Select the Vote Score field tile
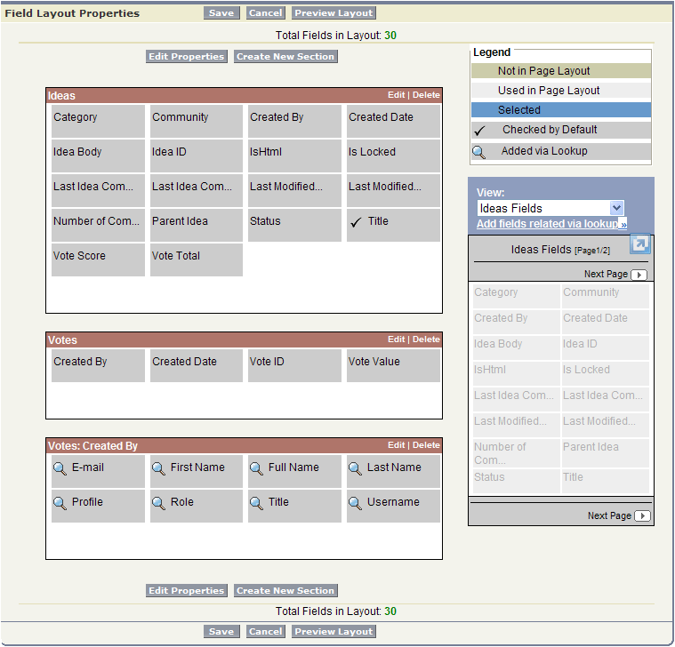This screenshot has width=675, height=647. 98,257
